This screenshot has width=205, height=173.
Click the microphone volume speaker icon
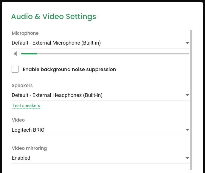(15, 54)
